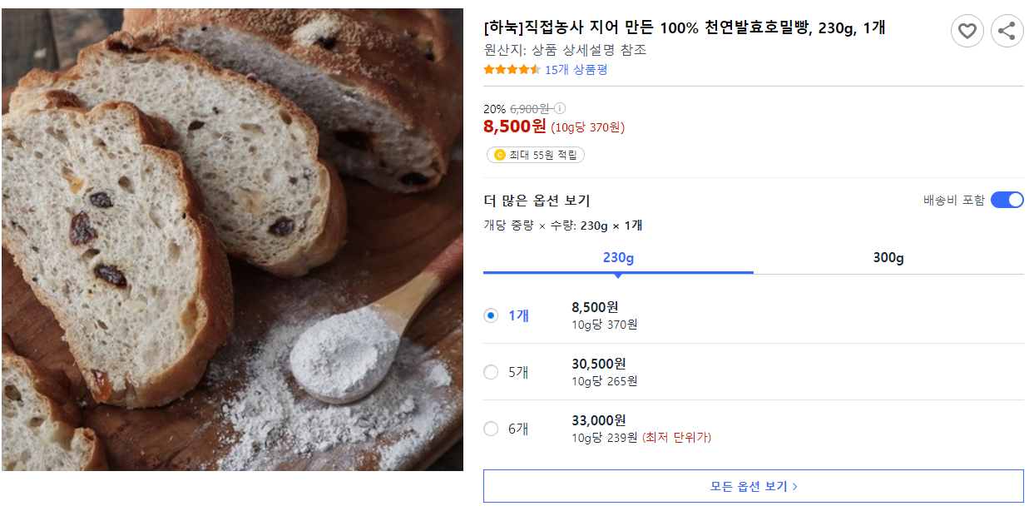
Task: Select the 6개 radio option
Action: coord(491,429)
